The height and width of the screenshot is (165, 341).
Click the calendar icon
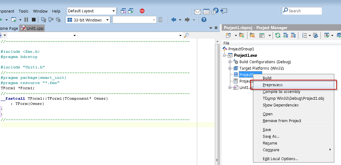206,11
